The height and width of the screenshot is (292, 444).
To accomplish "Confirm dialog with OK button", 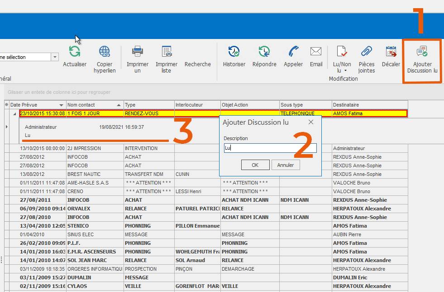I will 255,165.
